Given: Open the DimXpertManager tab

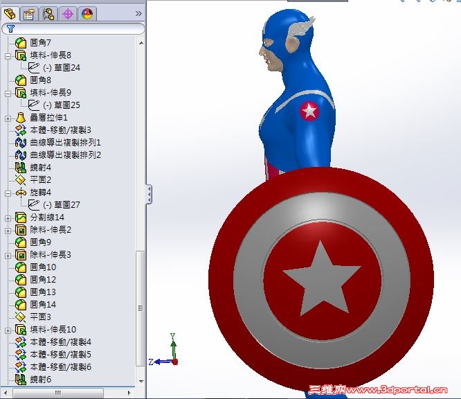Looking at the screenshot, I should point(68,14).
